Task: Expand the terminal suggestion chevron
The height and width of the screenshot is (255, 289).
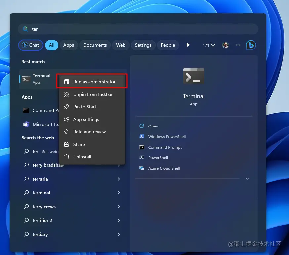Action: 119,193
